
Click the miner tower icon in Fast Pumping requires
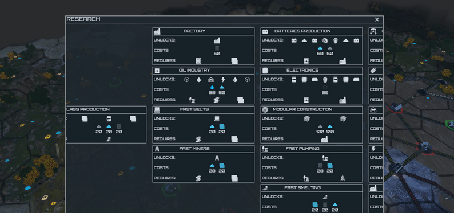point(343,178)
